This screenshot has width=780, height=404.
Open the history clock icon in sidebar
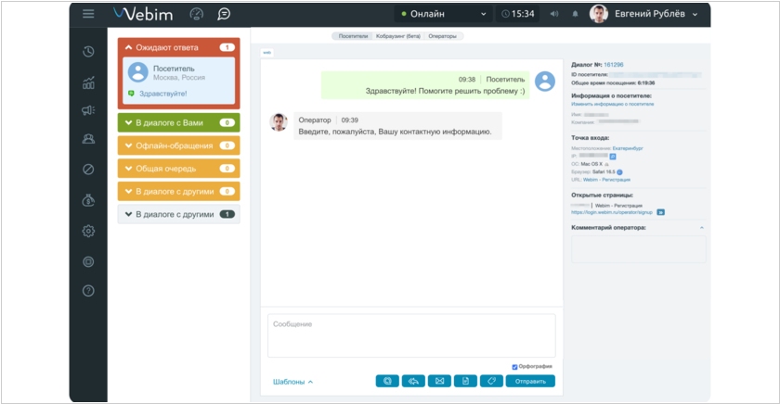(88, 52)
